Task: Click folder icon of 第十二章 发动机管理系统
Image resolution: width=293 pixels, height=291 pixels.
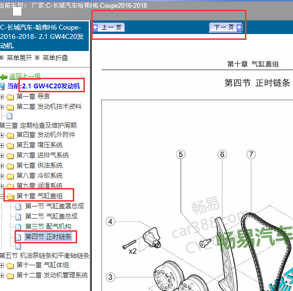Action: point(10,276)
